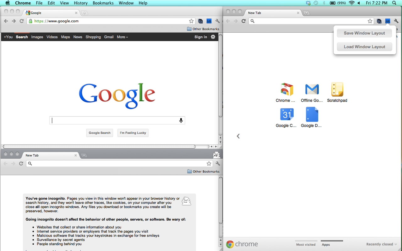
Task: Open wrench menu in incognito window
Action: 218,163
